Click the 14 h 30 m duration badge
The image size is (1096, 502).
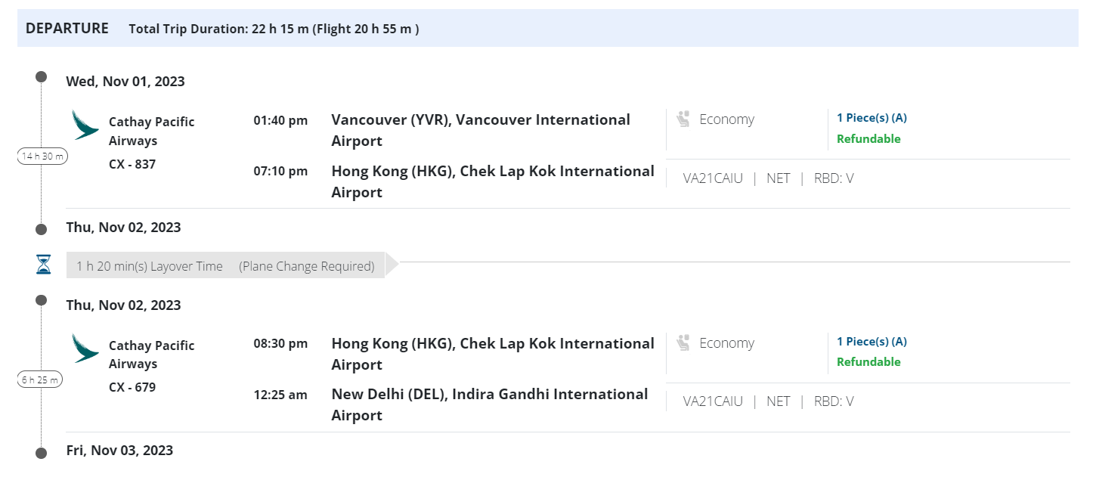[42, 156]
